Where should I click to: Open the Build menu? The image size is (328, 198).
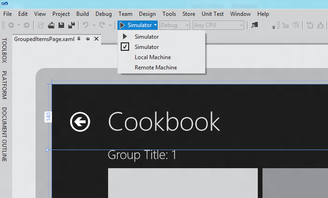pos(82,14)
